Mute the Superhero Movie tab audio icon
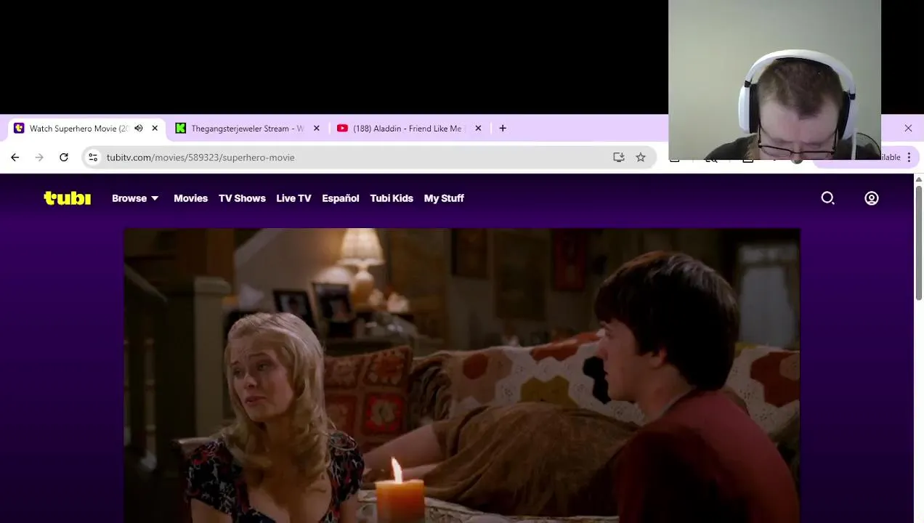This screenshot has width=924, height=523. (x=139, y=129)
